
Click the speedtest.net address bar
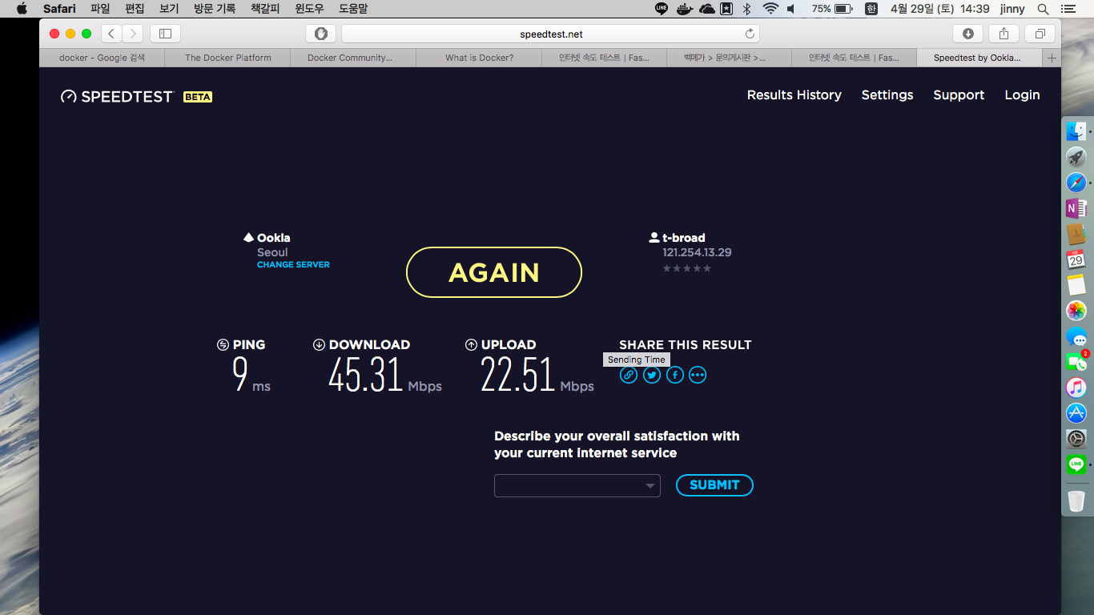pos(551,34)
